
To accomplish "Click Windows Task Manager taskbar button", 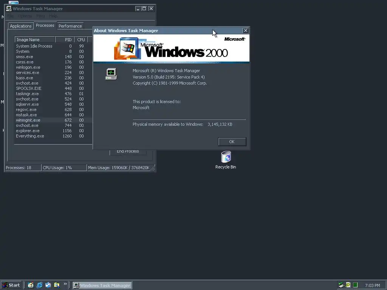I will (102, 285).
